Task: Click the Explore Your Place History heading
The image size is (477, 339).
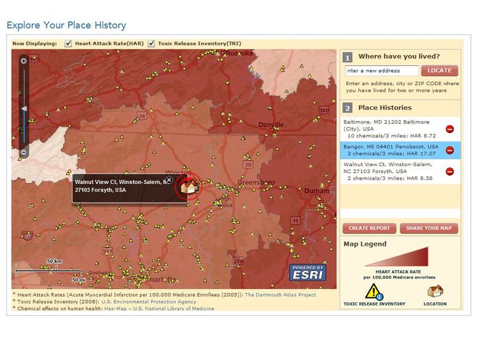Action: point(67,25)
